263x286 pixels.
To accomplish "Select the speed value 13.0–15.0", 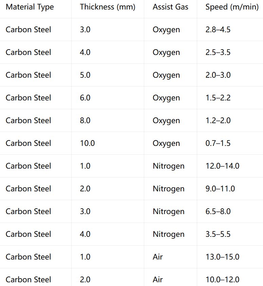I will coord(223,257).
